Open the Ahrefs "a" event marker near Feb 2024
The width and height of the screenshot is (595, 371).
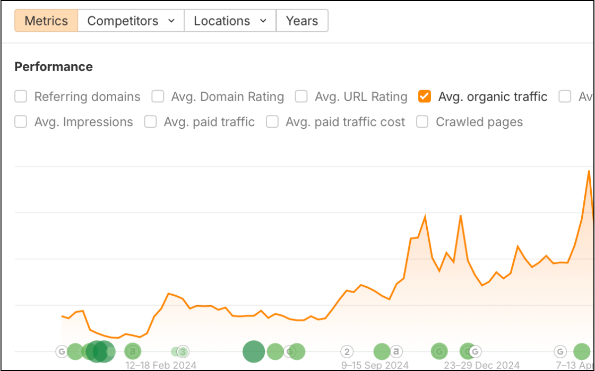[x=133, y=351]
